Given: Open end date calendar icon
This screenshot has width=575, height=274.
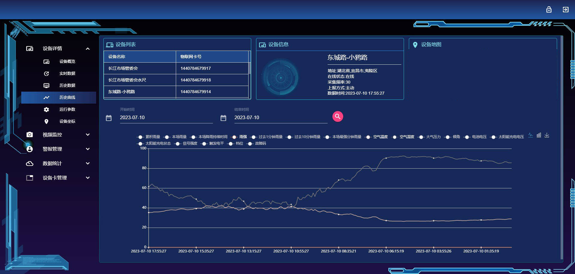Looking at the screenshot, I should pos(223,118).
